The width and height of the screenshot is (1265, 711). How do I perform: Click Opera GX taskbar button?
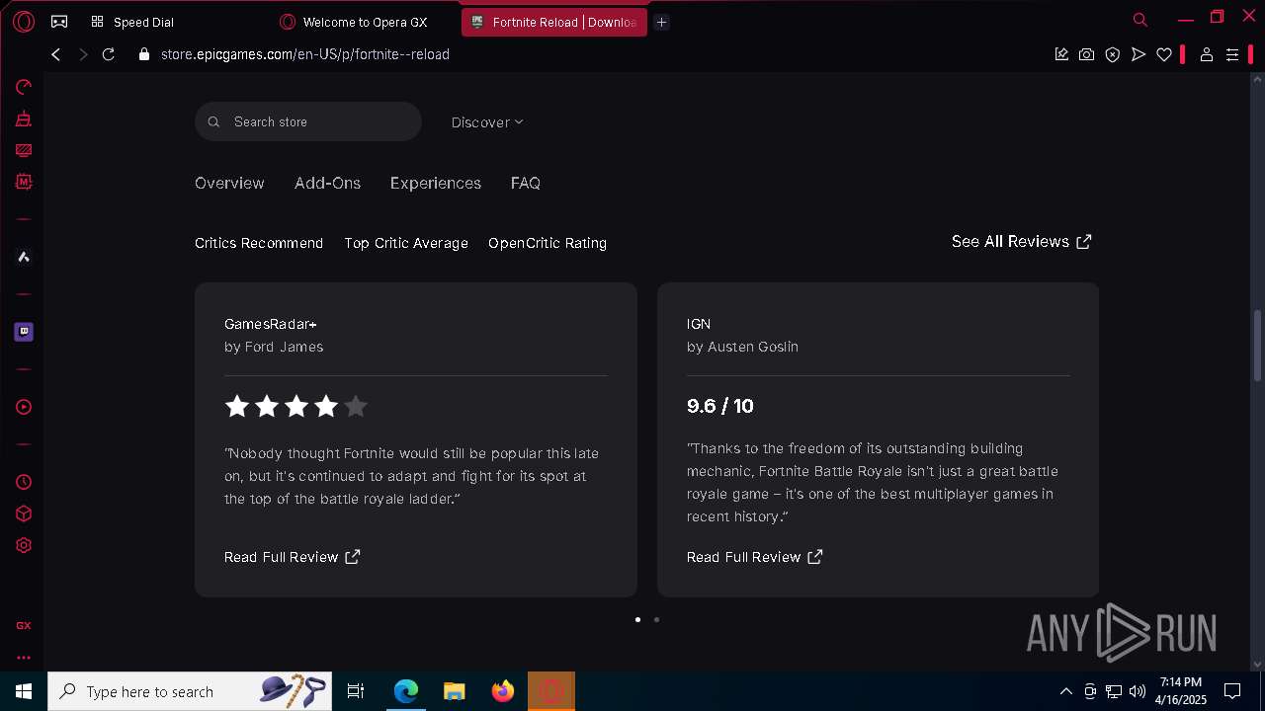[x=551, y=691]
